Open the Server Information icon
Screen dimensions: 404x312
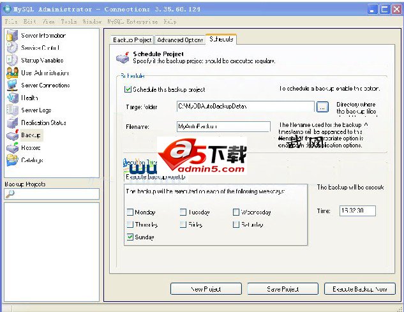click(x=12, y=35)
